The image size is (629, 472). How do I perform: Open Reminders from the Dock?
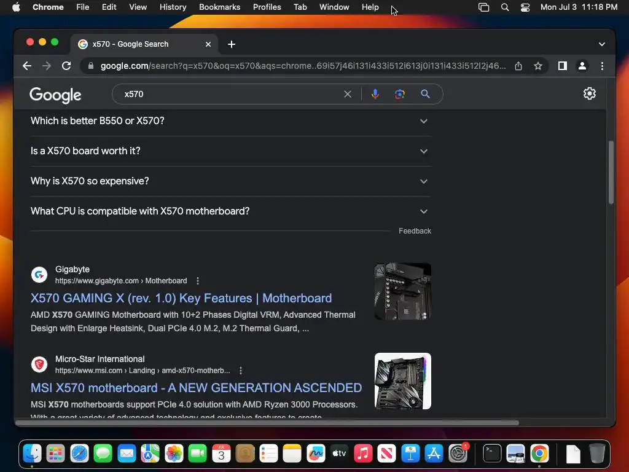268,454
